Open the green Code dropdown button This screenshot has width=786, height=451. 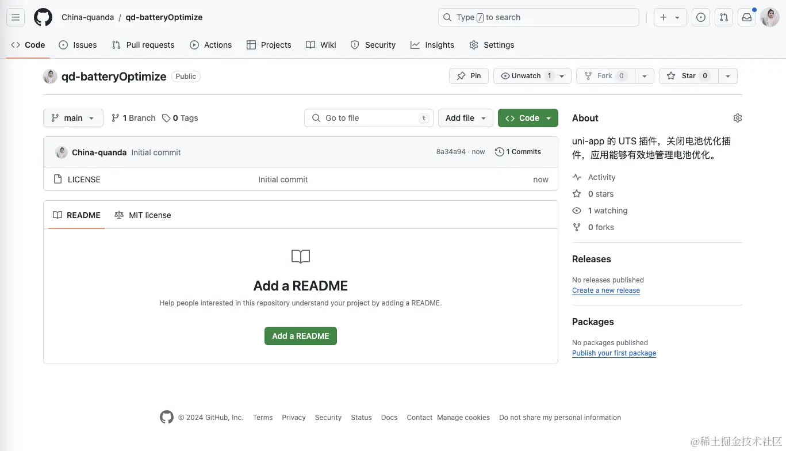tap(528, 118)
